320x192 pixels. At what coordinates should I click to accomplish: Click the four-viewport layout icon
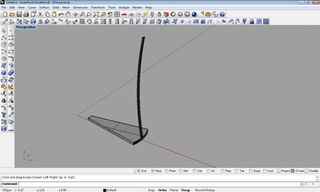pos(117,14)
